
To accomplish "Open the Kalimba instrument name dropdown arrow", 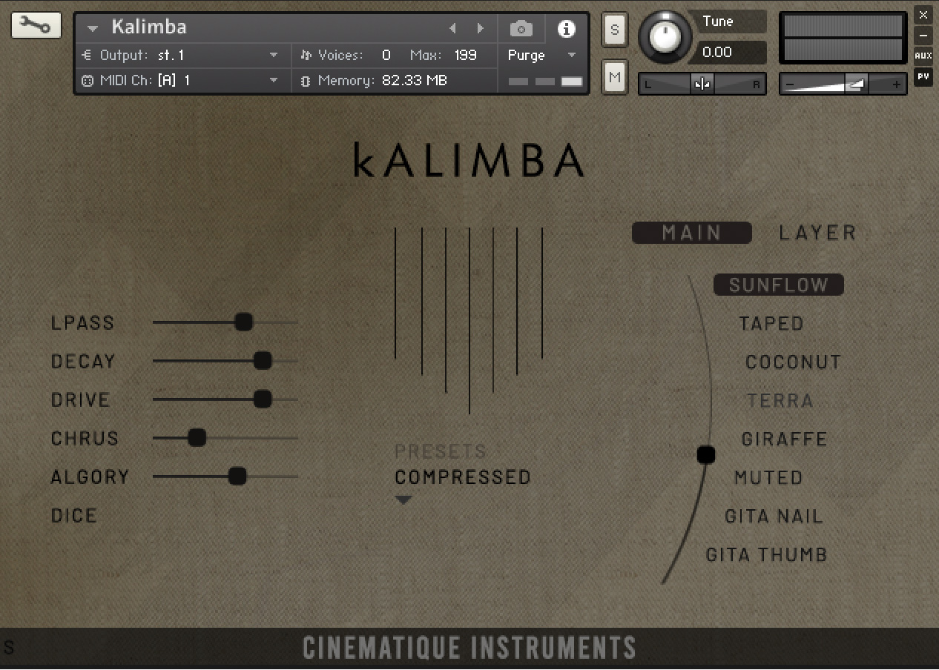I will click(93, 29).
